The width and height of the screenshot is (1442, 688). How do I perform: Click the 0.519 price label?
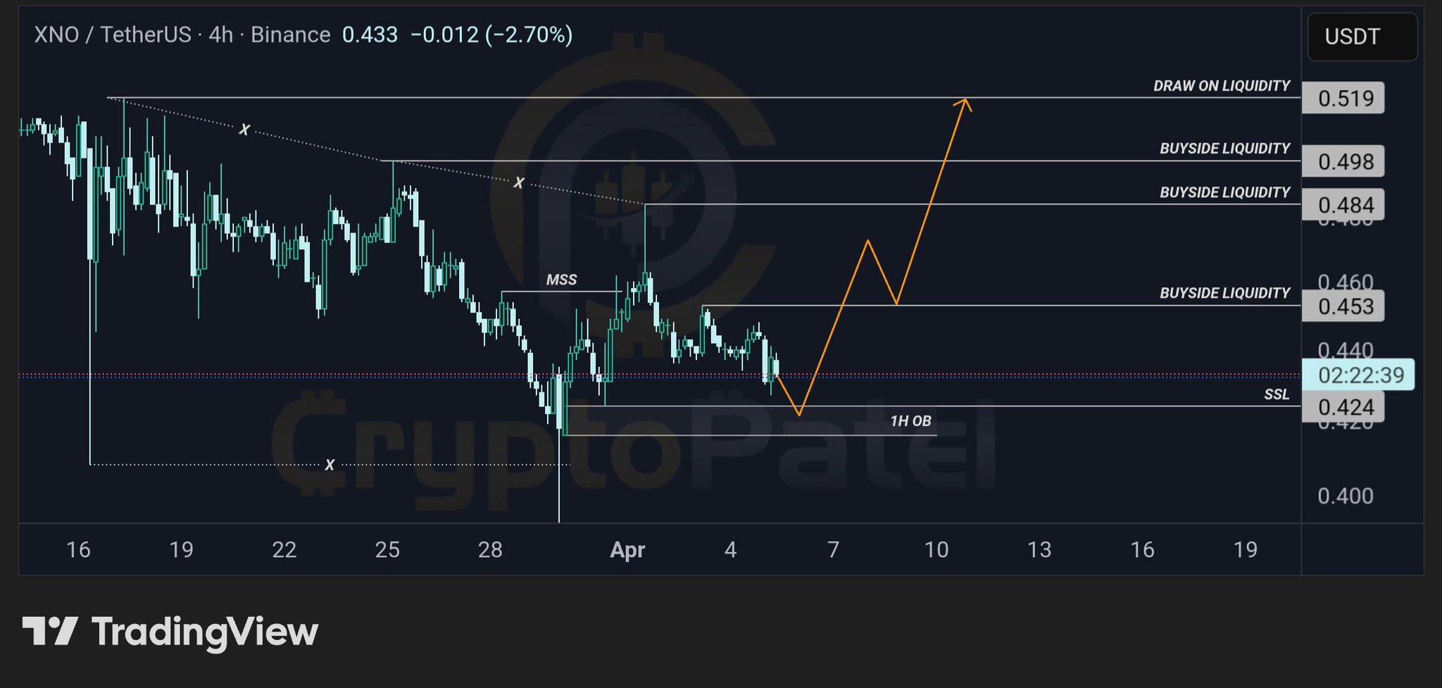(x=1344, y=98)
